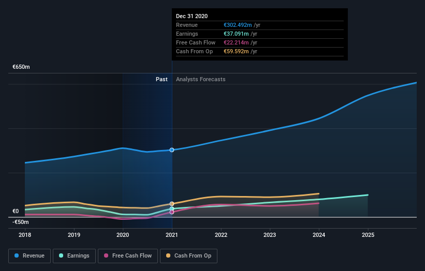Click the teal dot in Earnings legend

[61, 255]
